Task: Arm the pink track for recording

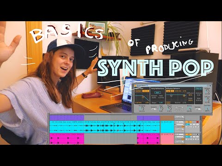Action: click(197, 134)
